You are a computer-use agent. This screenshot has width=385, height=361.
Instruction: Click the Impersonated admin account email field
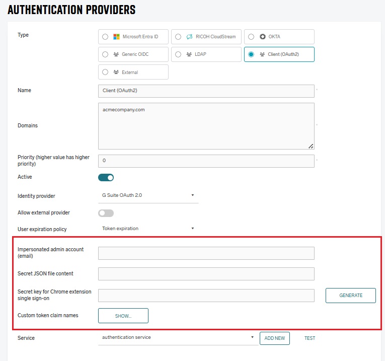206,253
